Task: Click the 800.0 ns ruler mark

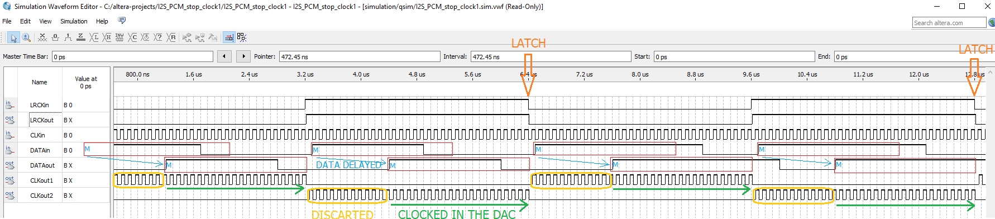Action: [x=137, y=74]
